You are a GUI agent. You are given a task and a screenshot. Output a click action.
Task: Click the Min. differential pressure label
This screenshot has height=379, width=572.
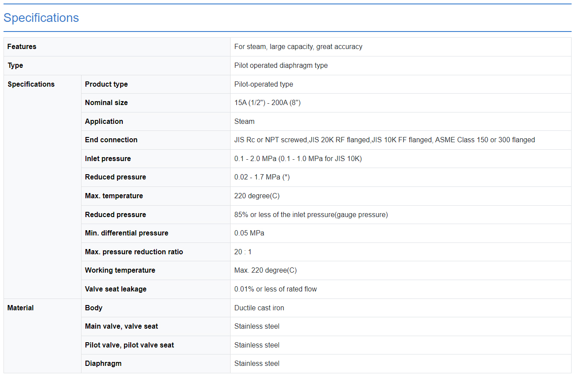coord(127,233)
